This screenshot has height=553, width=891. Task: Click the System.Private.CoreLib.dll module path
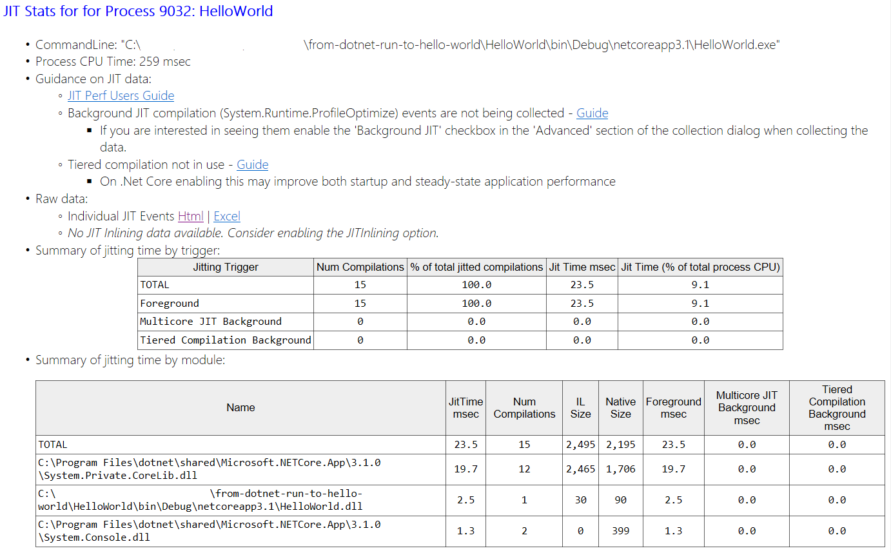pyautogui.click(x=210, y=469)
